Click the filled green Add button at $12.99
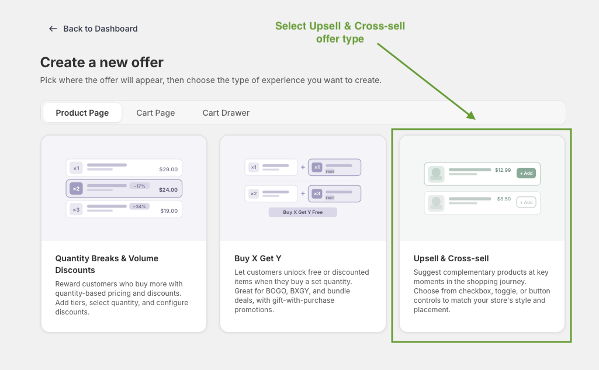This screenshot has height=370, width=599. click(526, 173)
